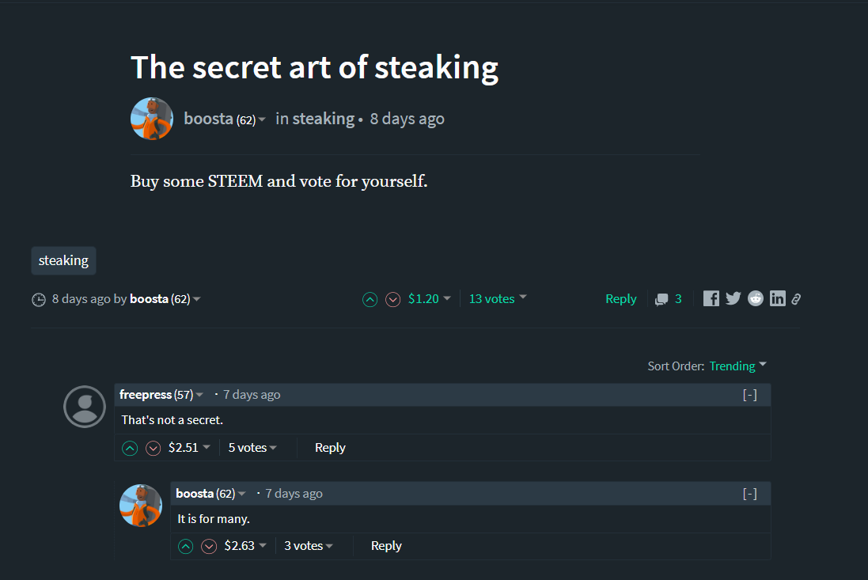The height and width of the screenshot is (580, 868).
Task: Open the Trending sort order dropdown
Action: (738, 366)
